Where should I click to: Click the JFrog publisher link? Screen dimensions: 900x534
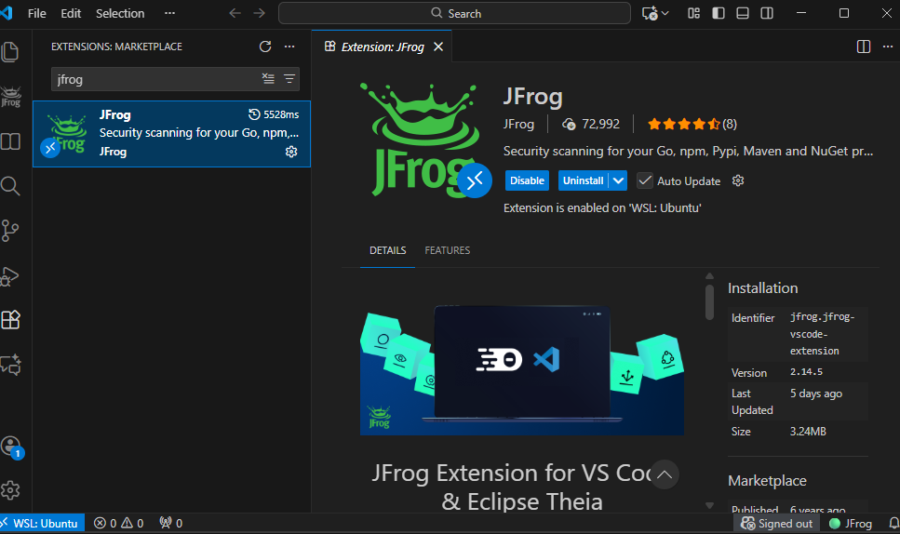[518, 124]
